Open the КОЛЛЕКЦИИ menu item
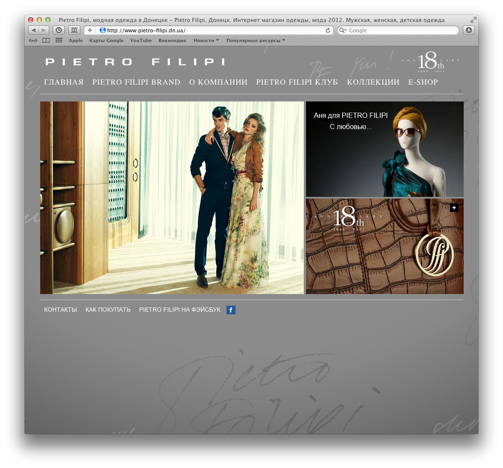 pyautogui.click(x=373, y=82)
